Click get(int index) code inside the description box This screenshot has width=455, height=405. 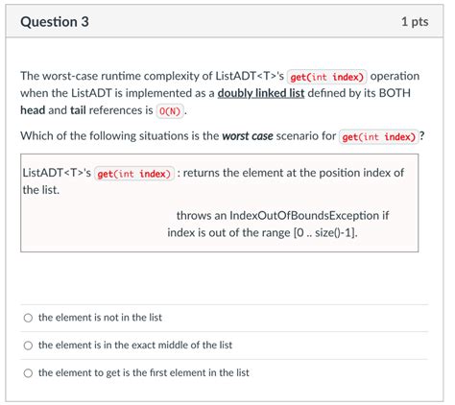(134, 174)
